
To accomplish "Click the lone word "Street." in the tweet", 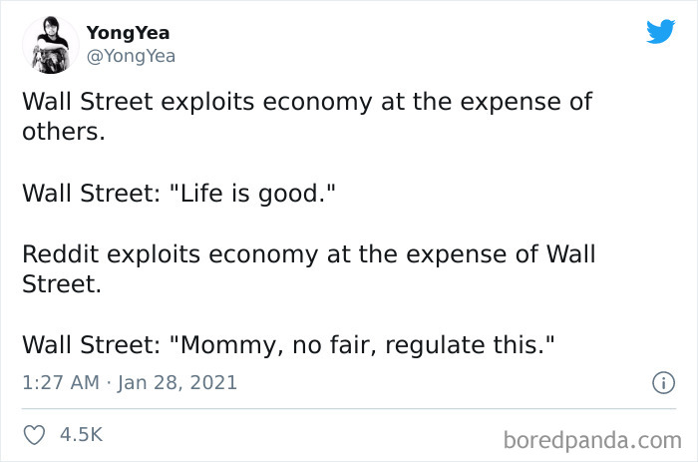I will (61, 283).
